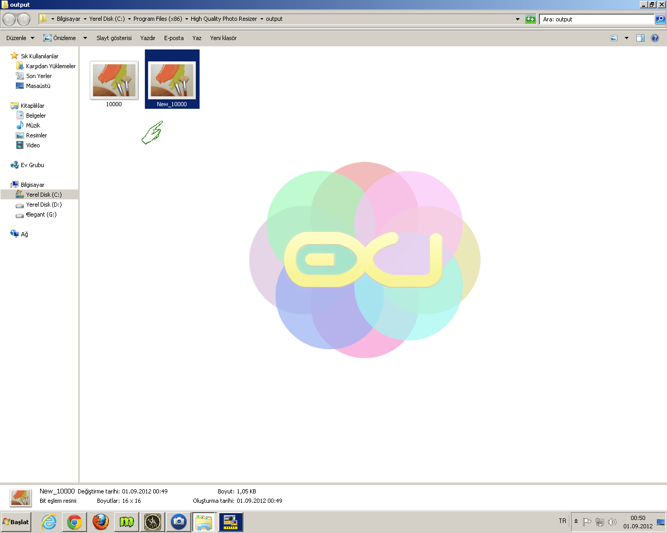This screenshot has height=533, width=667.
Task: Click High Quality Photo Resizer breadcrumb
Action: click(x=224, y=19)
